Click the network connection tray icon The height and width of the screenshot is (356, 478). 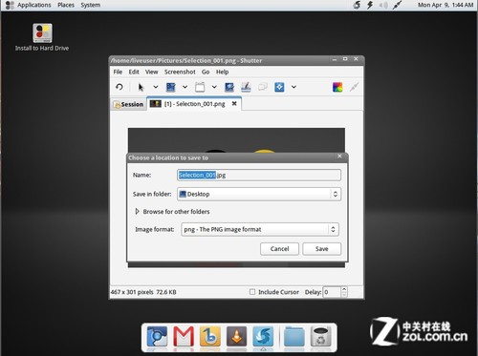point(397,5)
